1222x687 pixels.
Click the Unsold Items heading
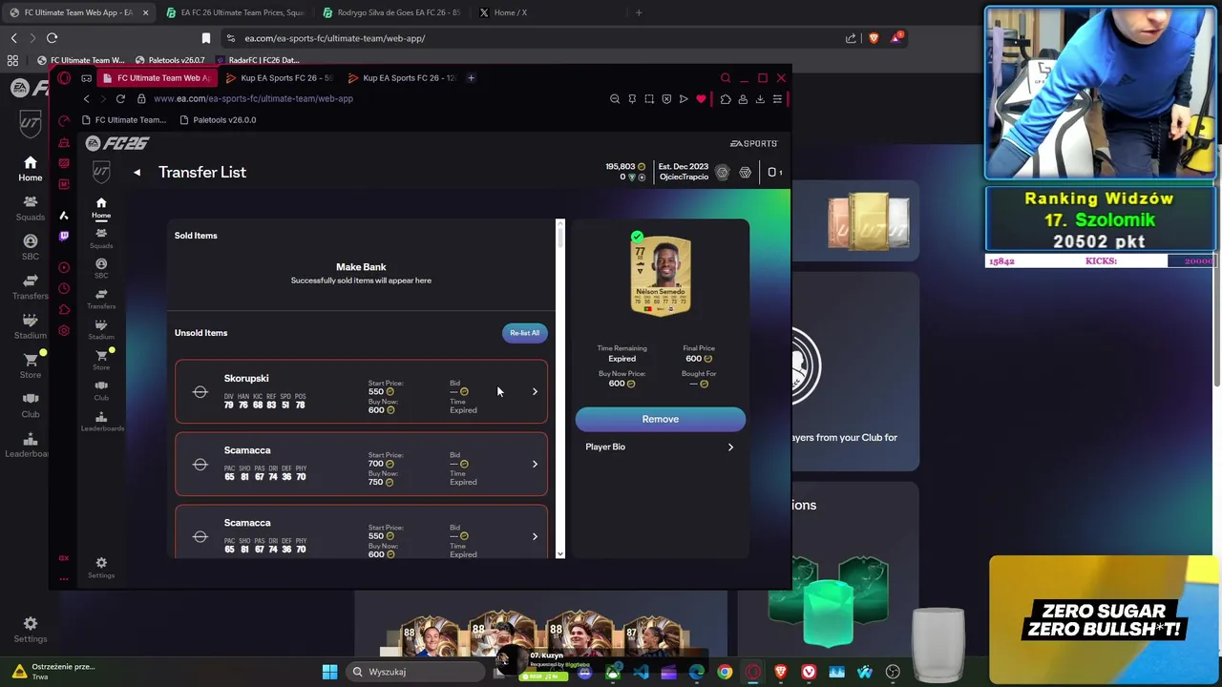point(200,333)
